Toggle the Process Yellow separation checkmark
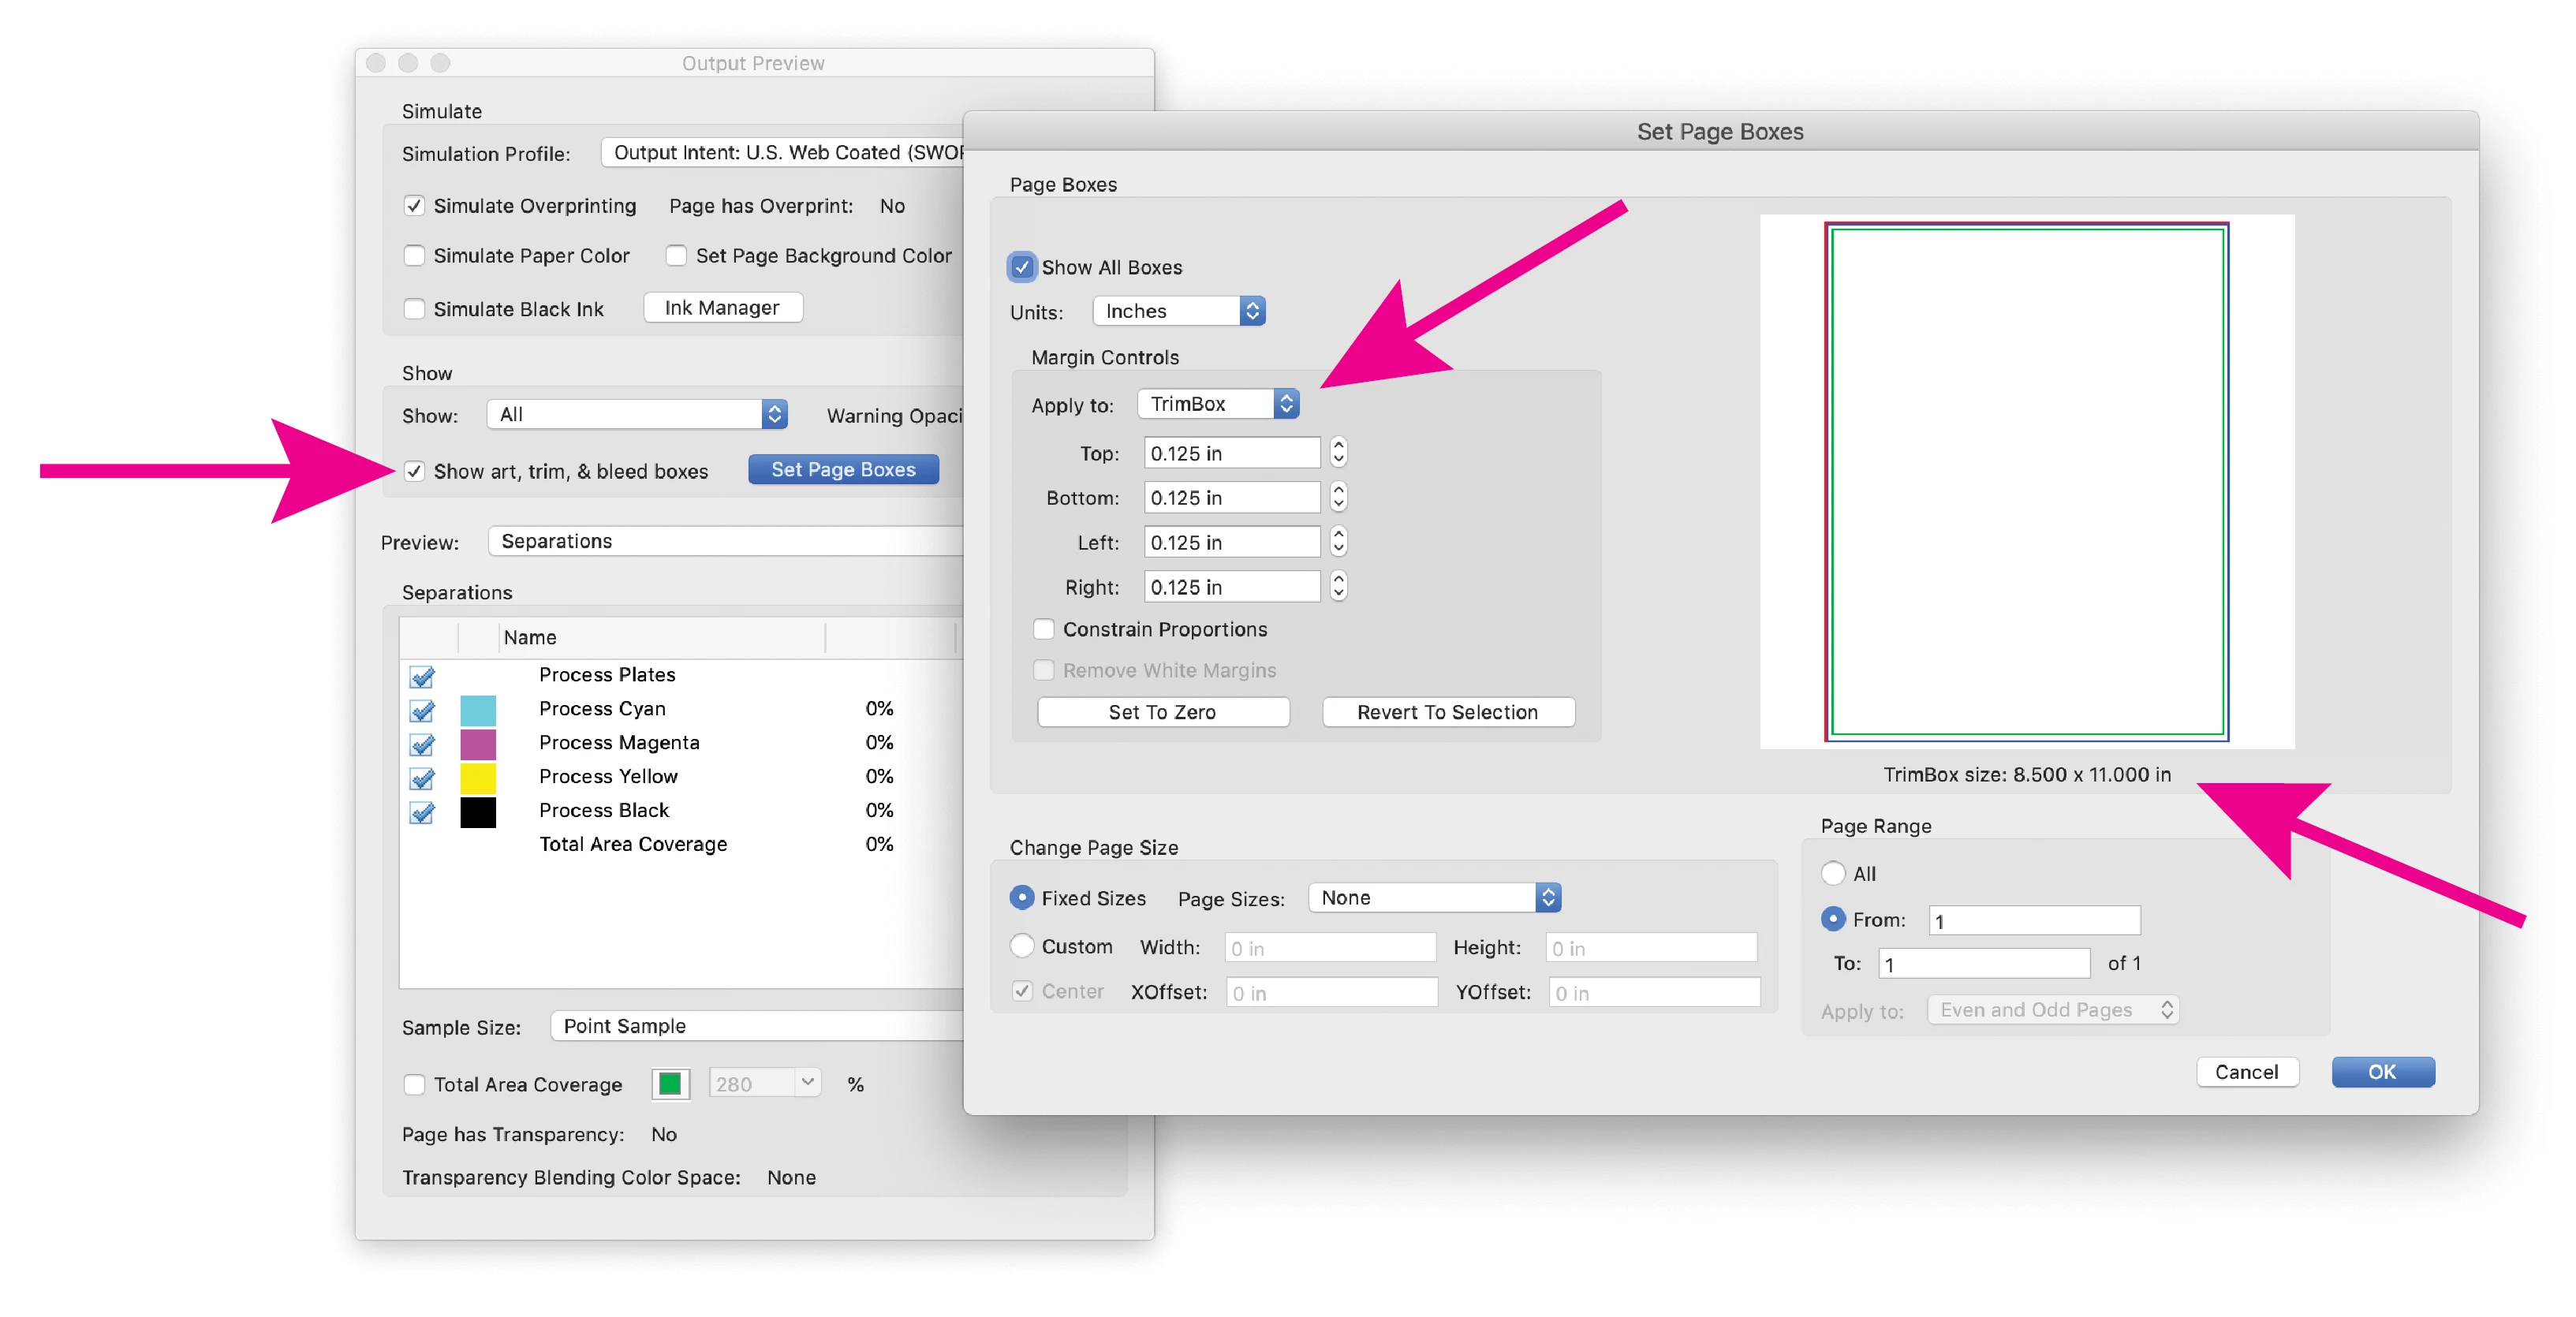 click(422, 778)
